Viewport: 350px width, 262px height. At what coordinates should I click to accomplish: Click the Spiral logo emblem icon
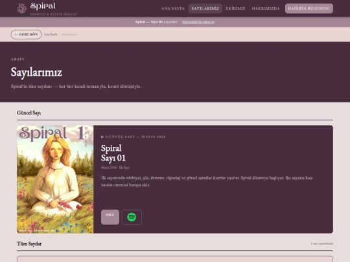(21, 8)
